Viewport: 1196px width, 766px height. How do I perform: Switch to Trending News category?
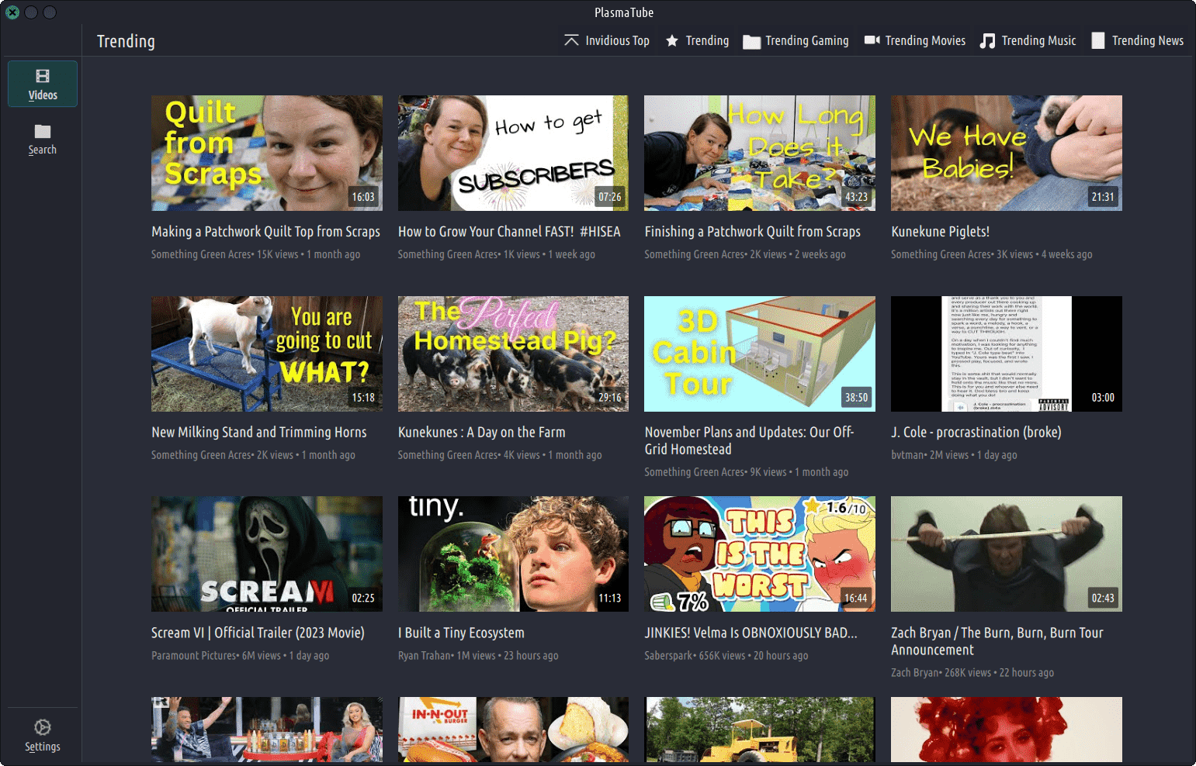(1147, 41)
